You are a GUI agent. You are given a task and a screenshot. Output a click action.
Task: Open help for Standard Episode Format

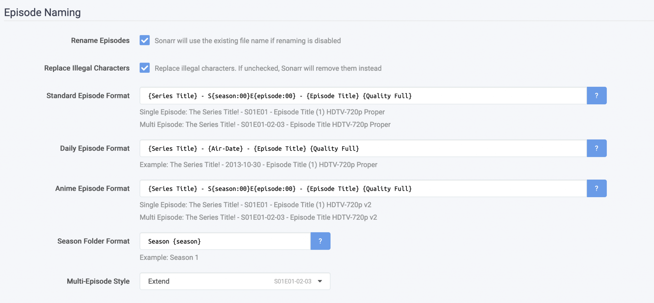(596, 96)
